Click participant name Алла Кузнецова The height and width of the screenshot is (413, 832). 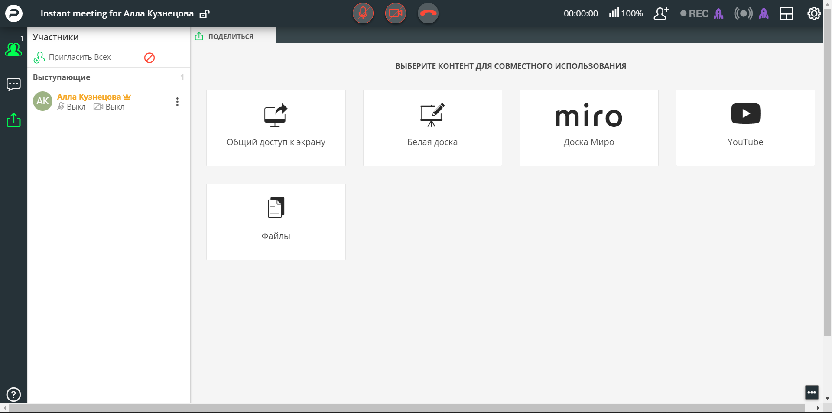(89, 97)
